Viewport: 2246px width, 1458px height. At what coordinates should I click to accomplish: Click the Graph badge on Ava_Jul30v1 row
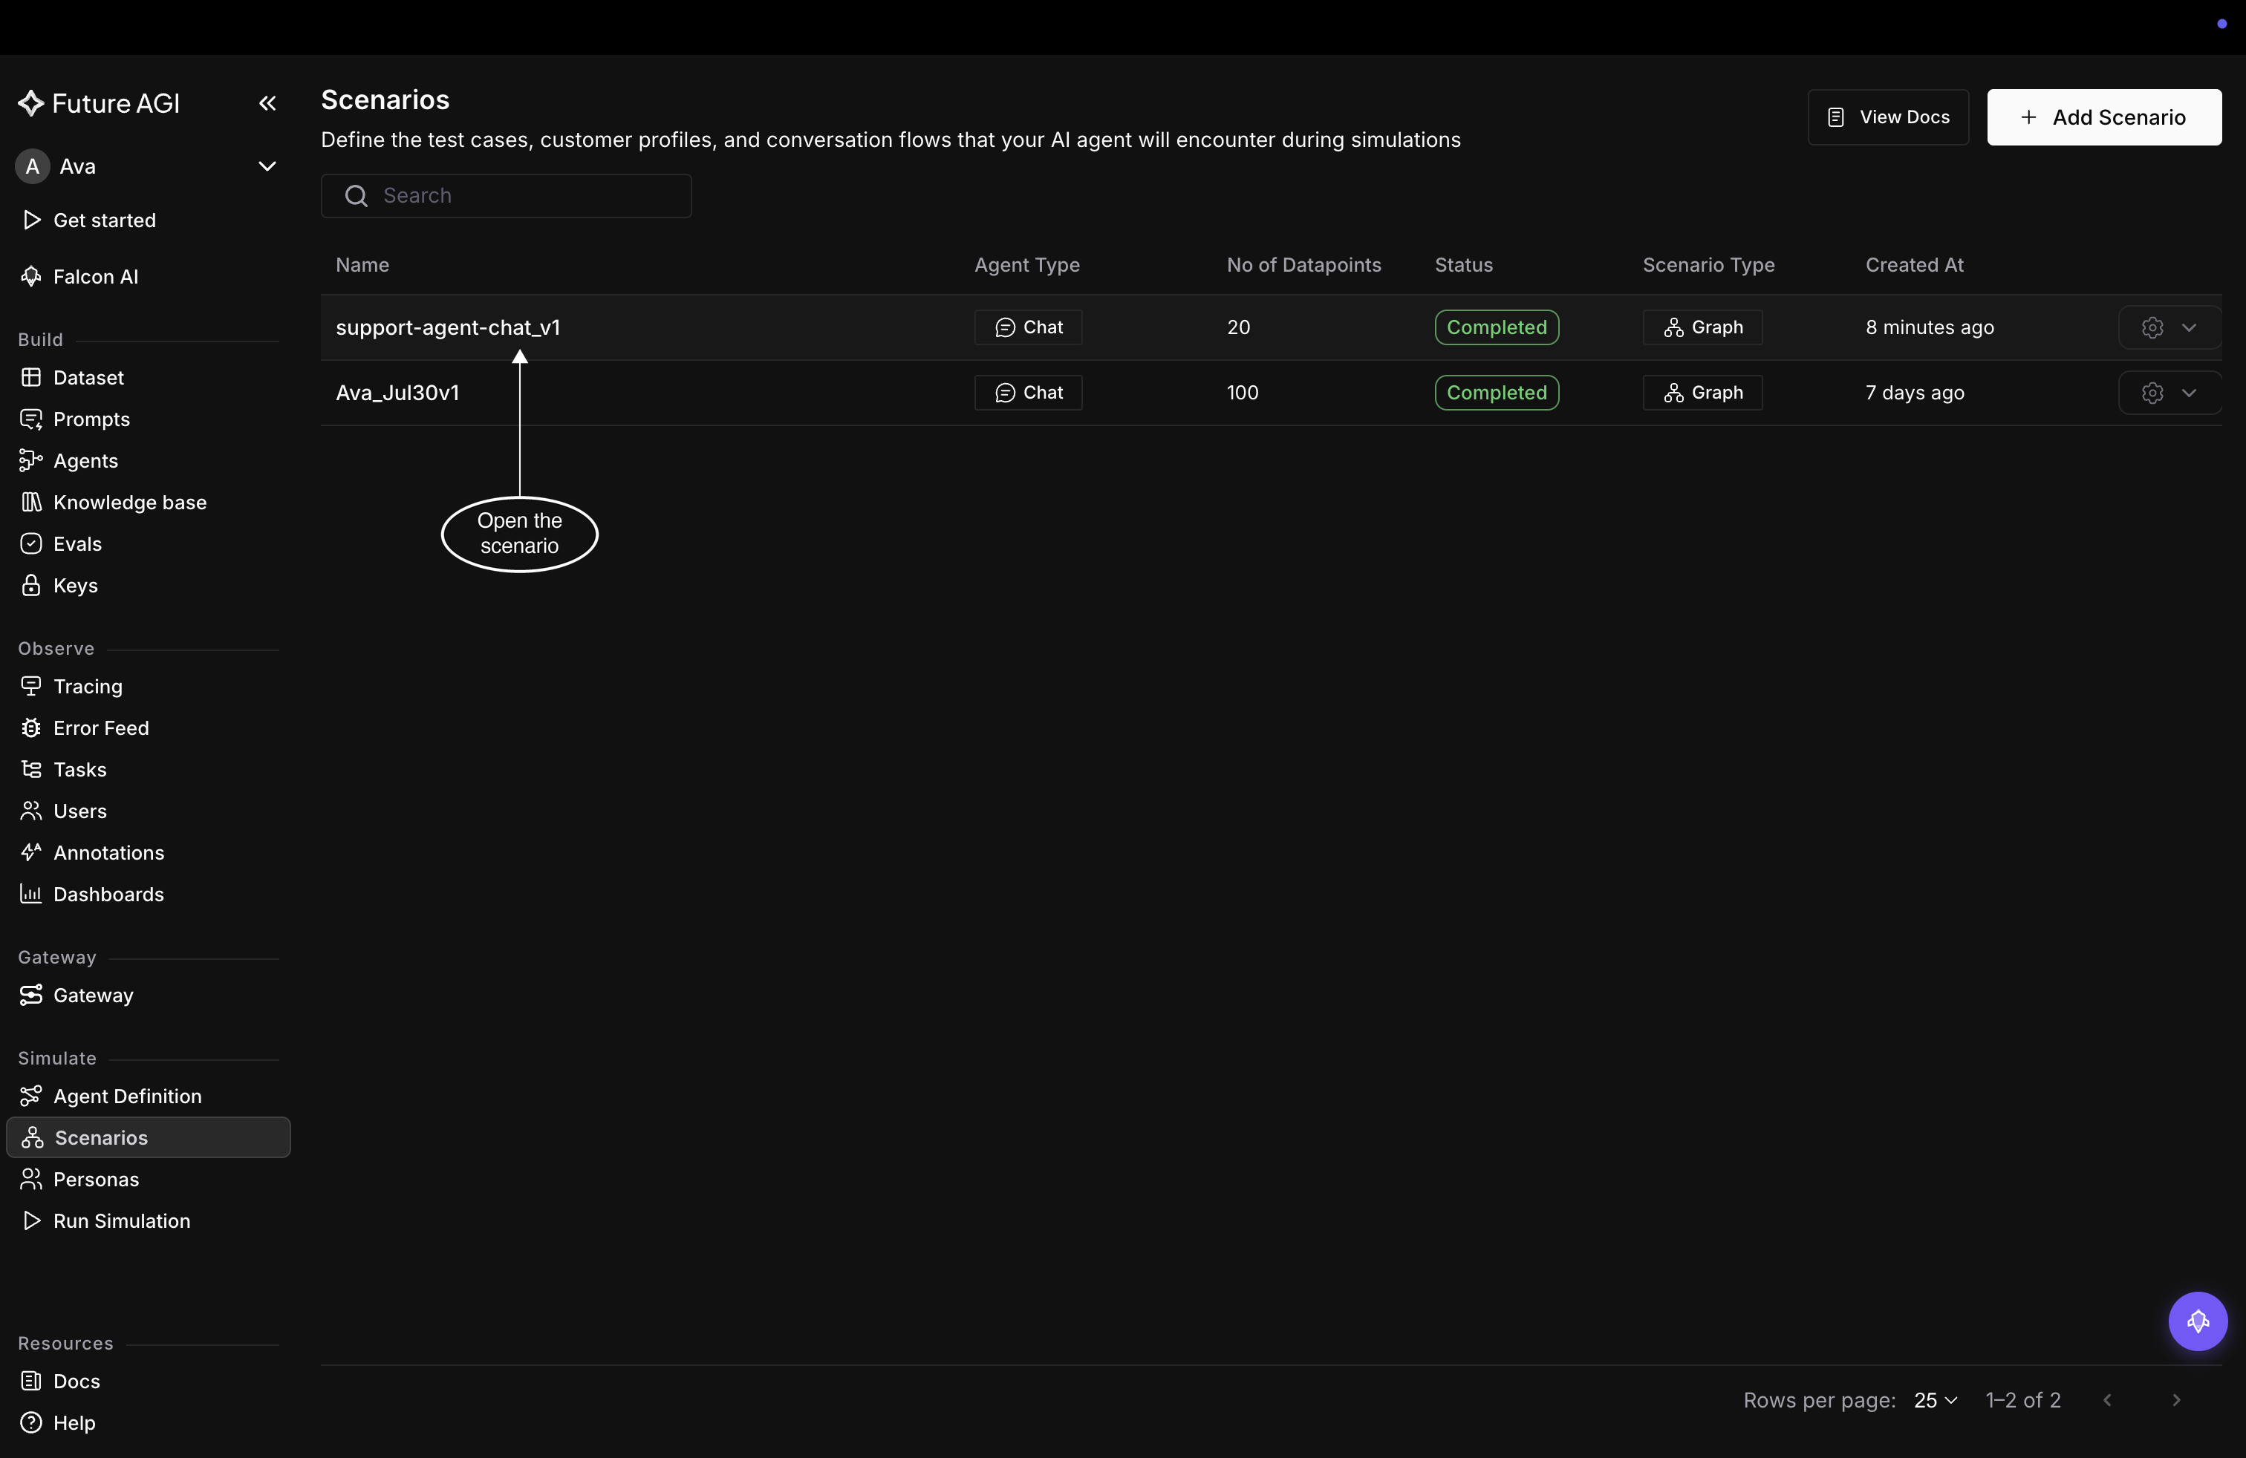tap(1702, 392)
